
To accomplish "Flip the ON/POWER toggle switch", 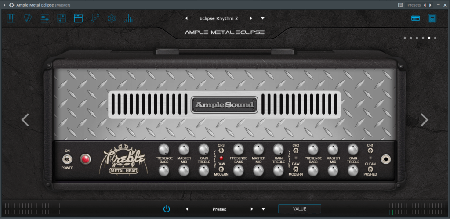I will (67, 159).
